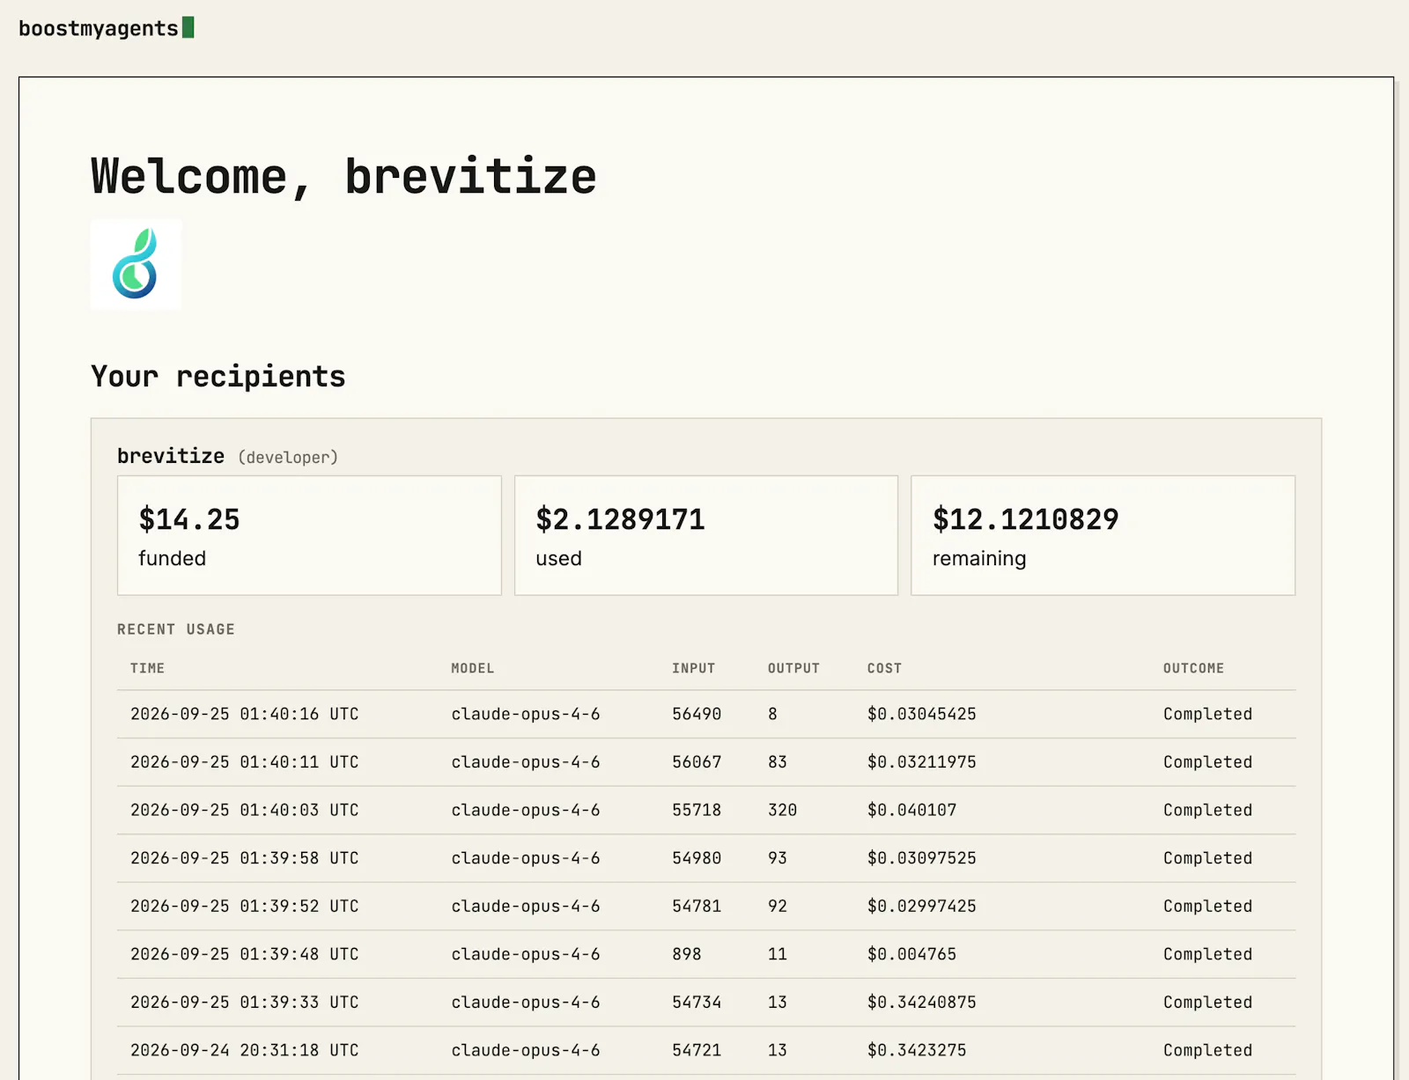Click output token count 320

783,810
